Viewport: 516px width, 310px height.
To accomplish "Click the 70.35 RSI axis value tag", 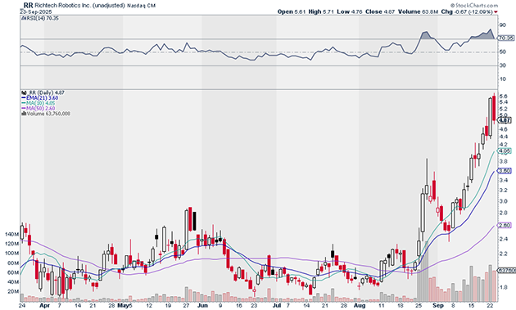I will click(x=506, y=38).
